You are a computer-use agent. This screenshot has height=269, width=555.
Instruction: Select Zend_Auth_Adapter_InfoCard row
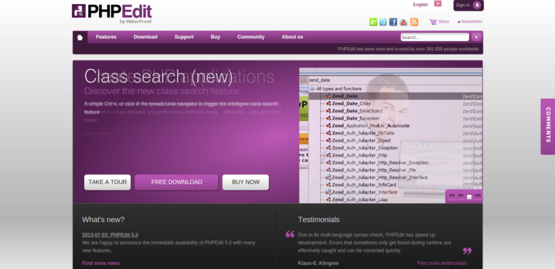396,185
